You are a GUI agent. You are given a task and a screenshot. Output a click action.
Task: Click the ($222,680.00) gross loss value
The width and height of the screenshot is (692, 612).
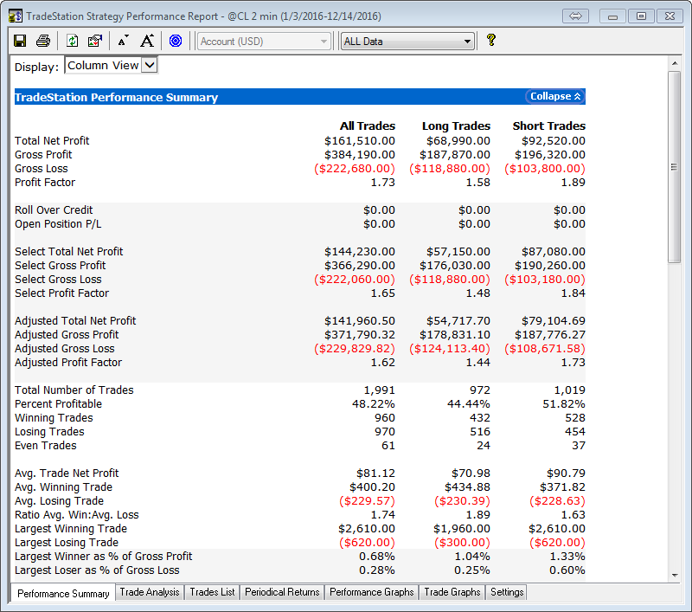click(x=355, y=169)
